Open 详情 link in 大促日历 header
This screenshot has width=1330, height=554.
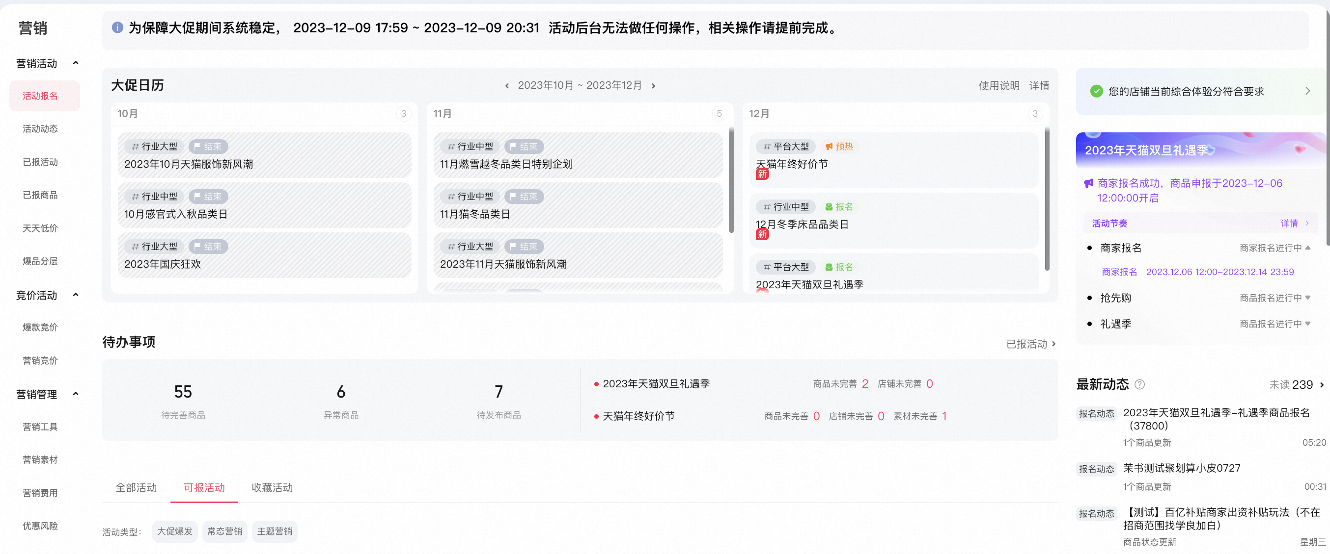point(1039,86)
